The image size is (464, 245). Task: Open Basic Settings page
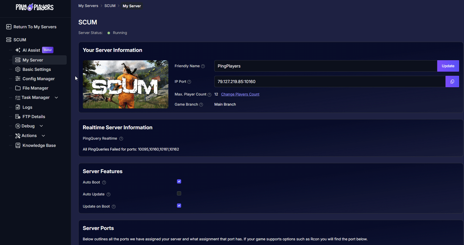(x=37, y=69)
